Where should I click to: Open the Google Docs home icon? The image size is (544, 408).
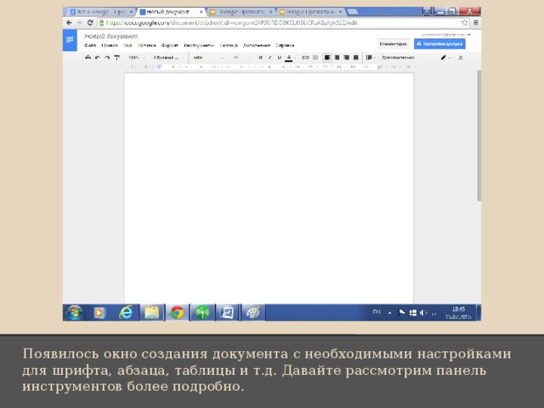click(x=70, y=40)
